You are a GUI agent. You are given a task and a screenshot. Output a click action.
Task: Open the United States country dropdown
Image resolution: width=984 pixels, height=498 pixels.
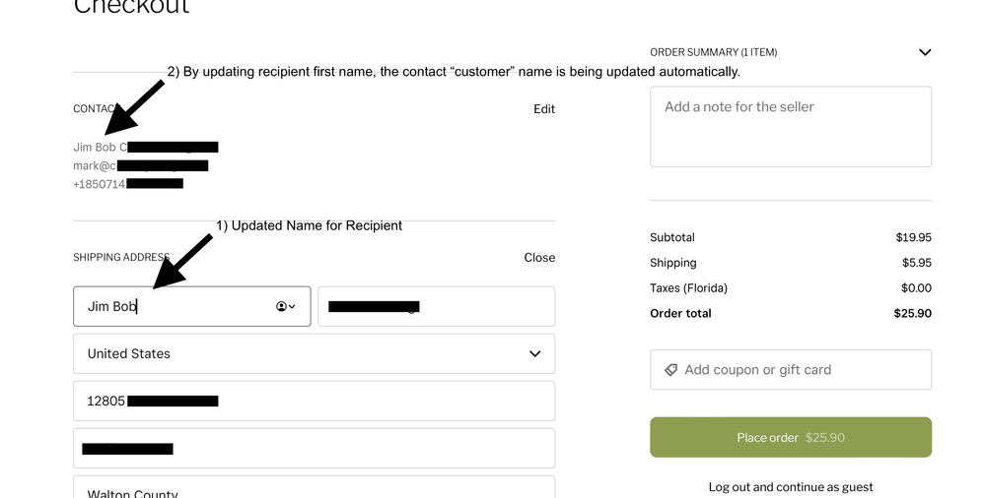click(x=314, y=353)
